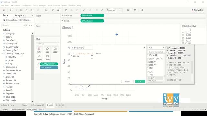This screenshot has height=116, width=207.
Task: Open the File menu
Action: click(x=2, y=5)
